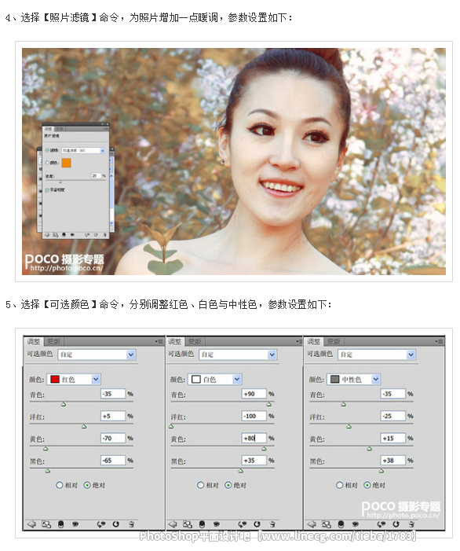This screenshot has height=551, width=460.
Task: Click trash icon in Photo Filter panel
Action: 104,235
